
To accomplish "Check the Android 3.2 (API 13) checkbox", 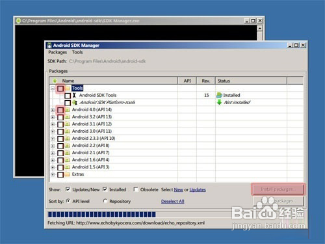I will (60, 117).
